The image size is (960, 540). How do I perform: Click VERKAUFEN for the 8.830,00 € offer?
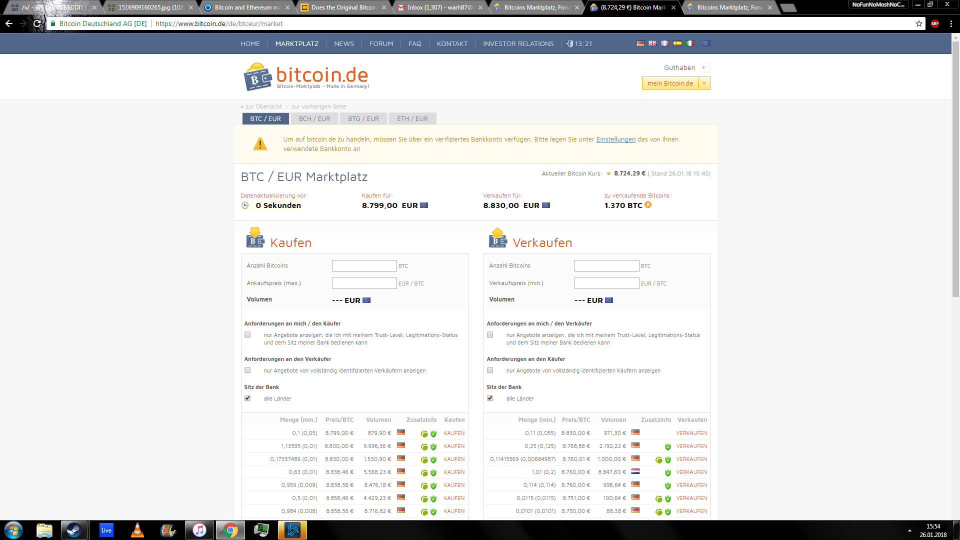pos(691,433)
